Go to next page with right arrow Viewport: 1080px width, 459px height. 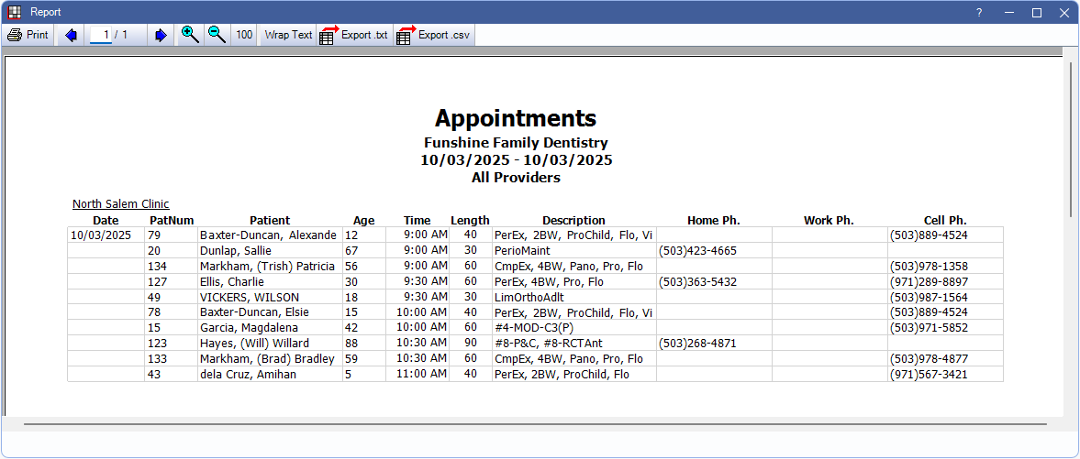pos(161,35)
